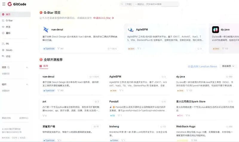Image resolution: width=239 pixels, height=142 pixels.
Task: Click the Issues circle icon
Action: 3,50
